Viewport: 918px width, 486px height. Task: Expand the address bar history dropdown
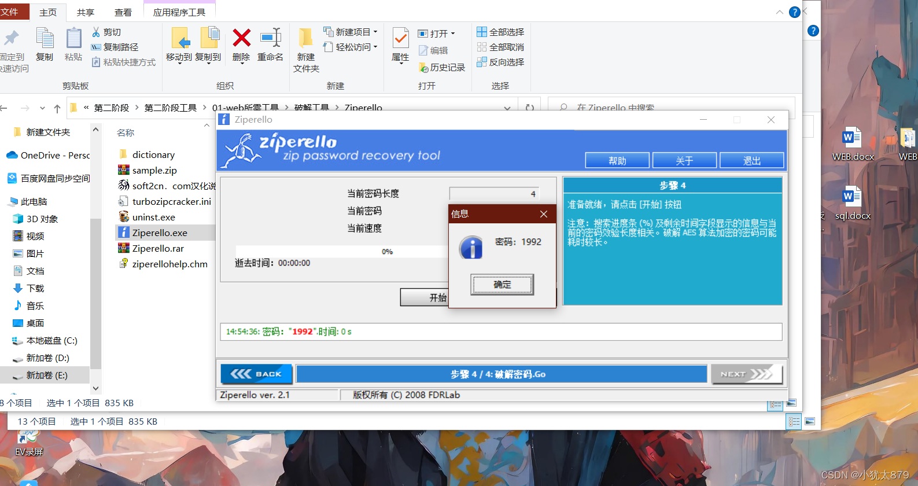507,108
